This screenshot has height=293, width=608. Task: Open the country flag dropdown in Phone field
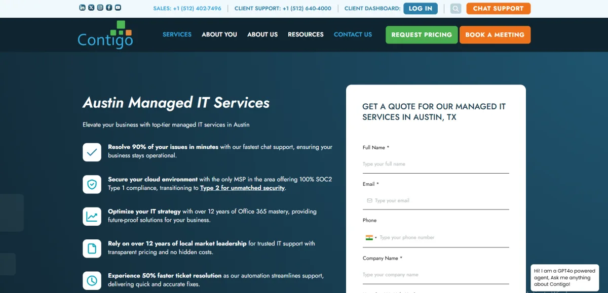click(x=371, y=237)
